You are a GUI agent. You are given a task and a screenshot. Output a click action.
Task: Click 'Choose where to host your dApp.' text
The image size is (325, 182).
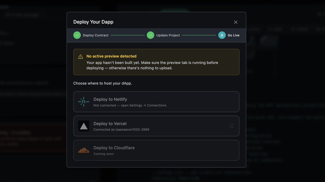click(x=103, y=83)
